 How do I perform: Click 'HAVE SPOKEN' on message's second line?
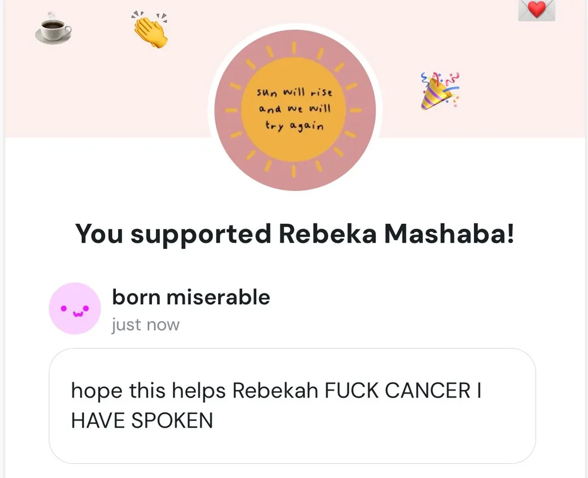click(142, 420)
